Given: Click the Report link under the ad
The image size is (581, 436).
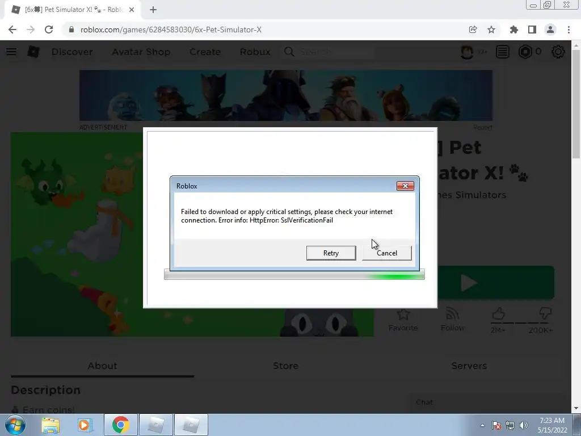Looking at the screenshot, I should [483, 127].
